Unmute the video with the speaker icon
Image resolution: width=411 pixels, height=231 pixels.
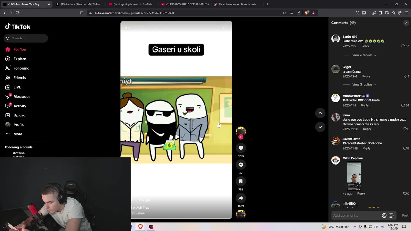[127, 28]
